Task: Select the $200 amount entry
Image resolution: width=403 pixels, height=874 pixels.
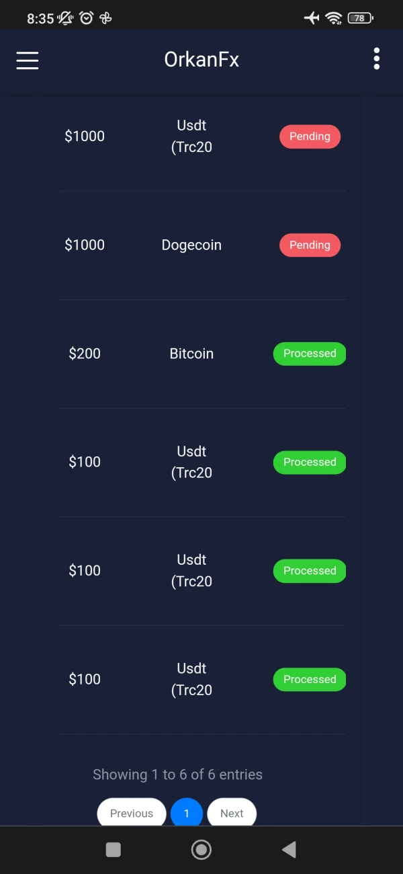Action: 85,354
